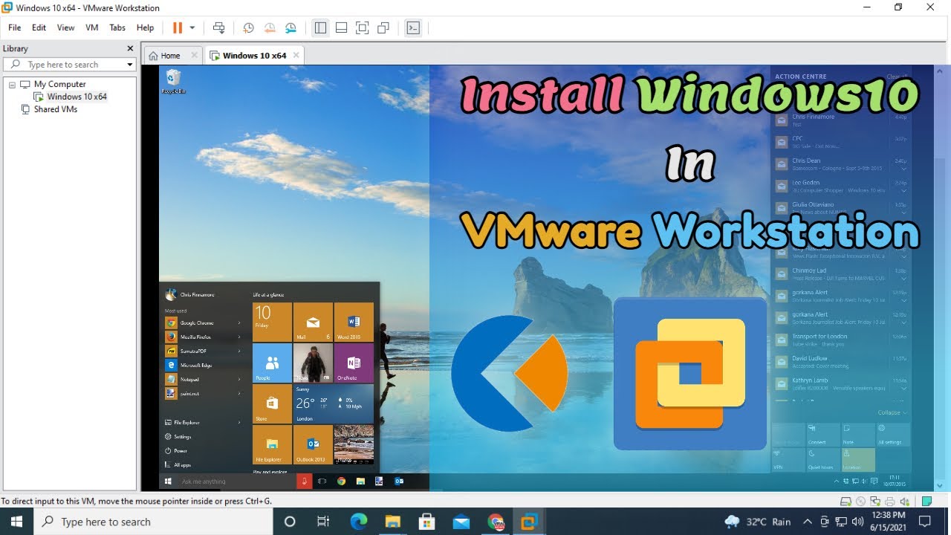Click VMware Workstation icon on host taskbar

(x=529, y=522)
